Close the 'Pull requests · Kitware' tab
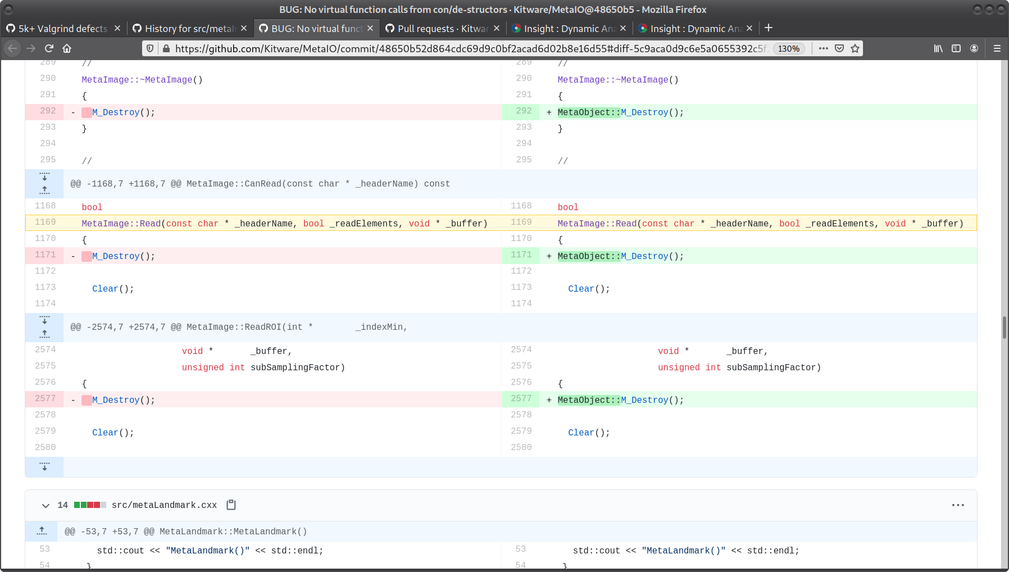This screenshot has width=1009, height=572. [496, 28]
